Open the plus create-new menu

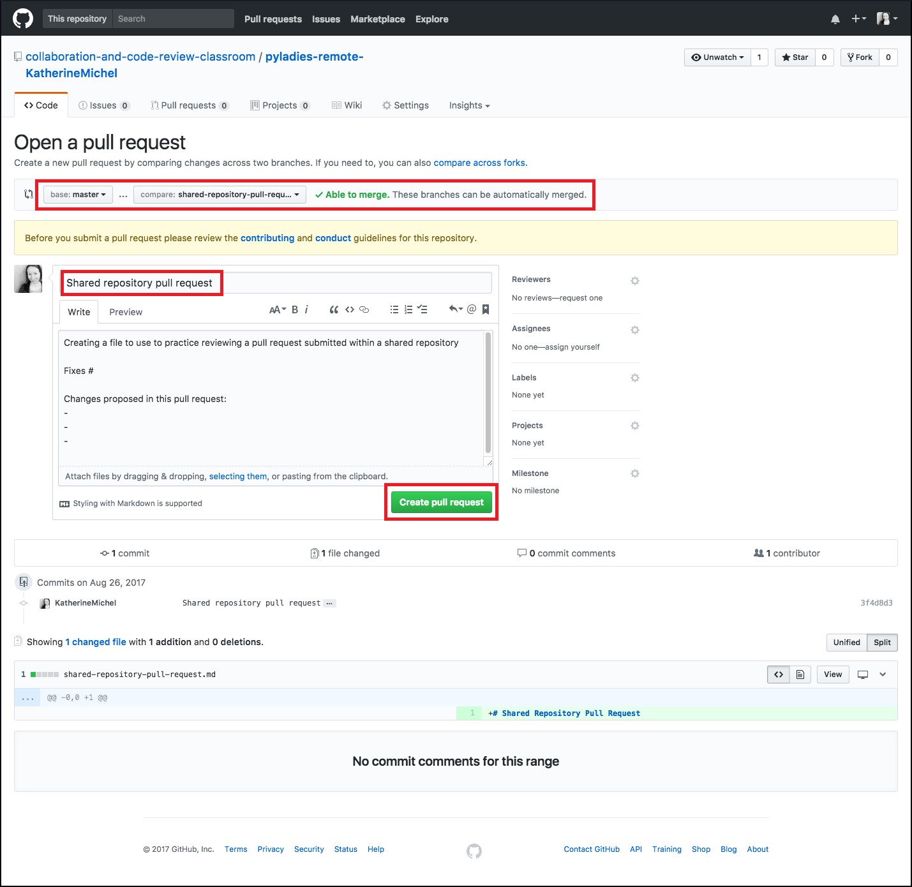[x=858, y=19]
